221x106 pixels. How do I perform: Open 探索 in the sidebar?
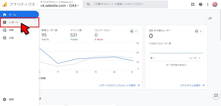(x=19, y=30)
